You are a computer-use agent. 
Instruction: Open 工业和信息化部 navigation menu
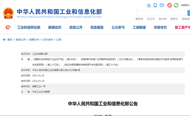(x=29, y=27)
